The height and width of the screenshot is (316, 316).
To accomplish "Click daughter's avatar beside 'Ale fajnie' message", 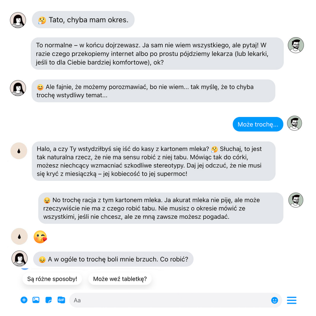I will [18, 88].
